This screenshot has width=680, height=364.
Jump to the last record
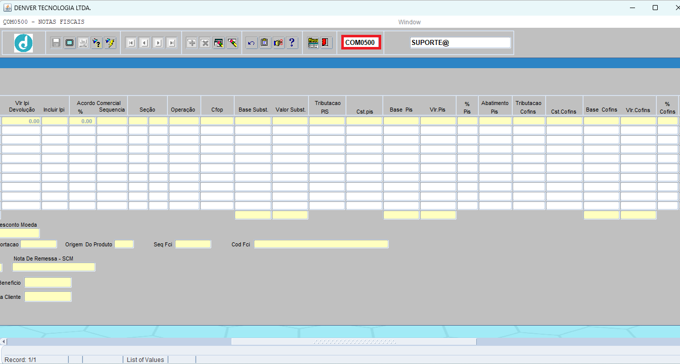coord(172,43)
